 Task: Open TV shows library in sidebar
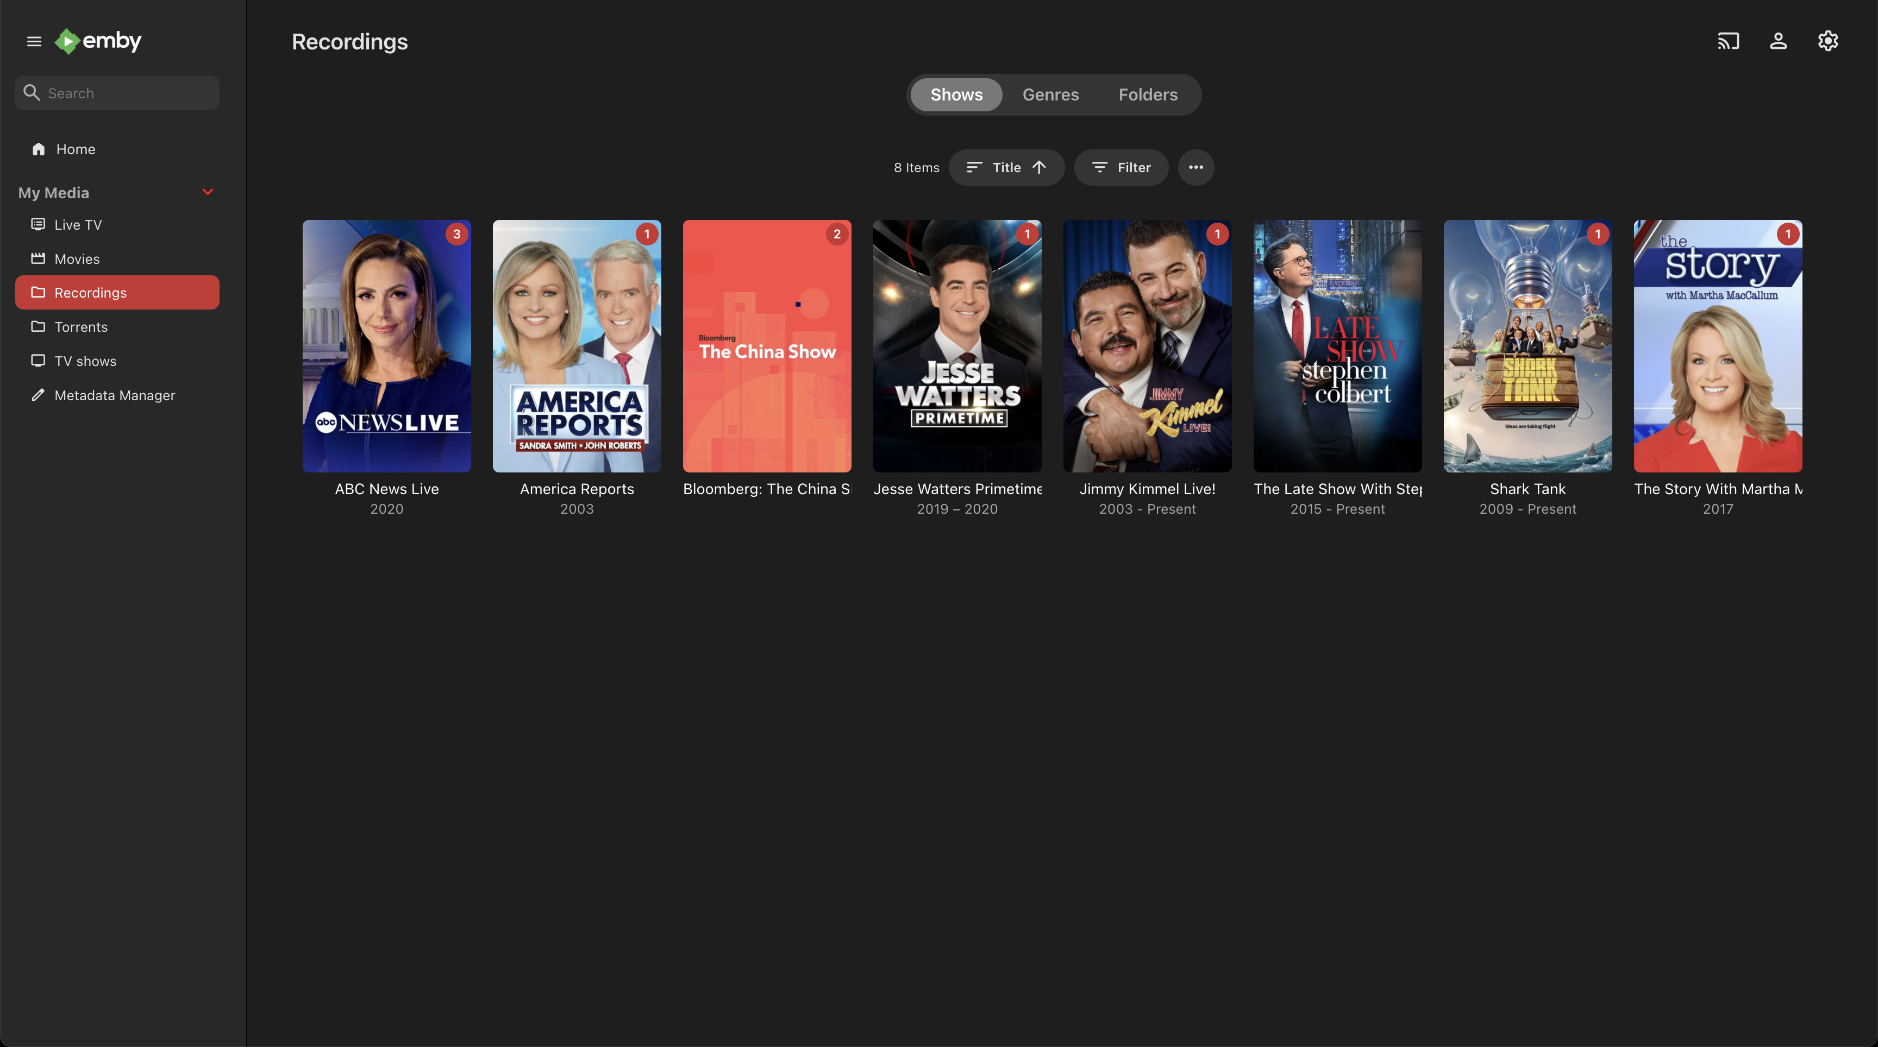(117, 361)
